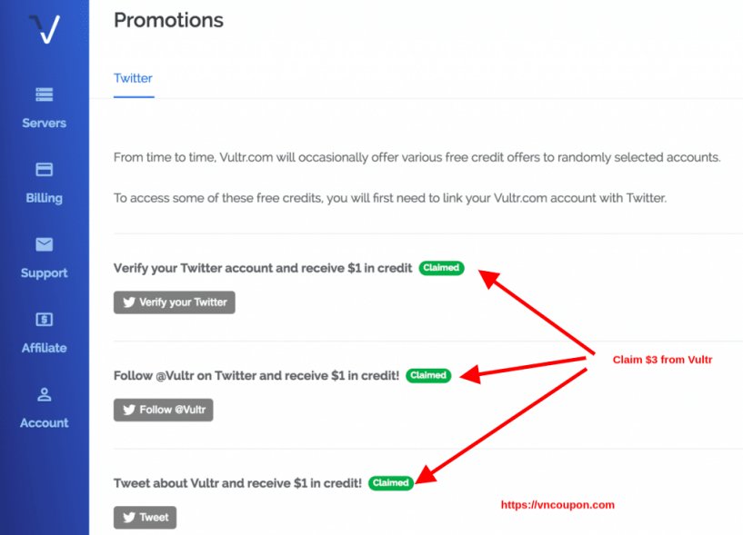Viewport: 743px width, 535px height.
Task: Open the Support envelope icon
Action: pos(44,244)
